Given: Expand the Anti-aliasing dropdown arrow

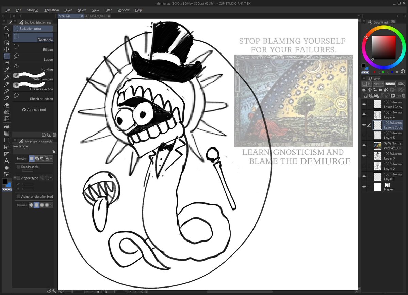Looking at the screenshot, I should coord(51,205).
